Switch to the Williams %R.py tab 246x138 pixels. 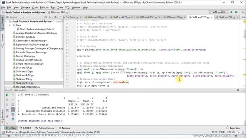pos(95,17)
